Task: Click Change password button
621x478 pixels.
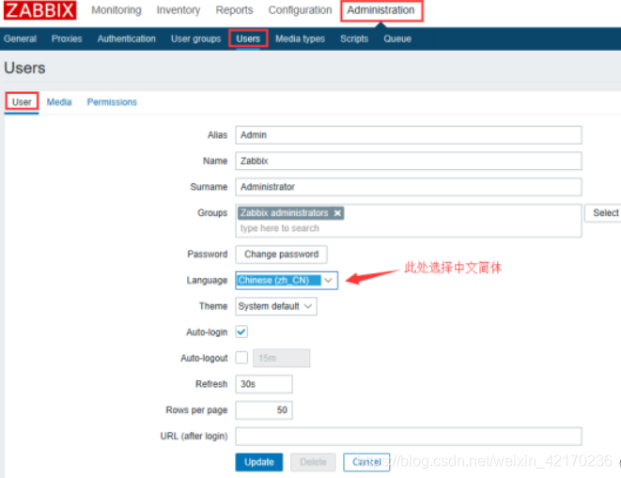Action: coord(281,254)
